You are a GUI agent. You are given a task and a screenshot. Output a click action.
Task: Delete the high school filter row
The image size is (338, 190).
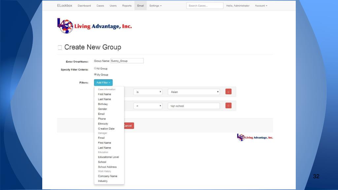[228, 106]
